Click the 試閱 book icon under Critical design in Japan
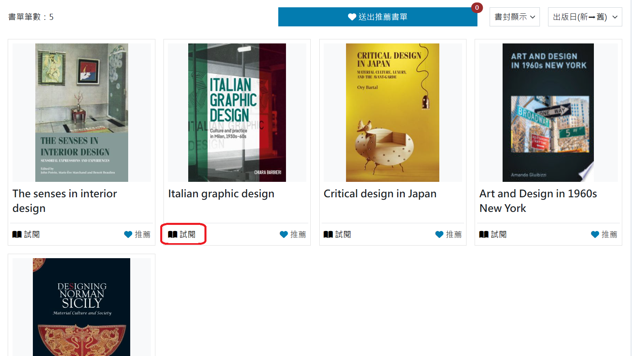The image size is (632, 356). (x=328, y=235)
